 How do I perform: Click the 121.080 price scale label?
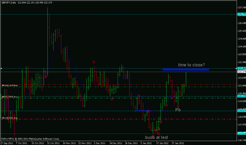coord(242,86)
